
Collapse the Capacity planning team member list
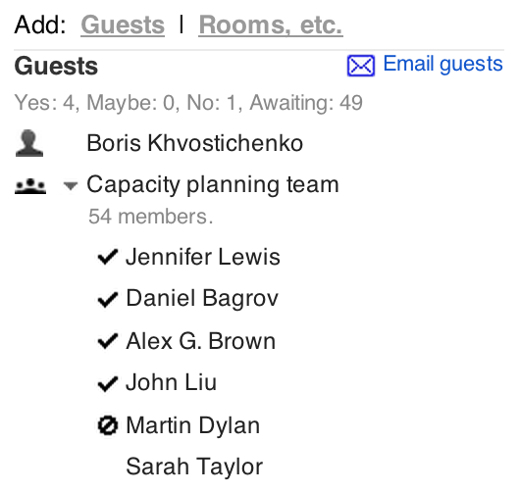[71, 186]
